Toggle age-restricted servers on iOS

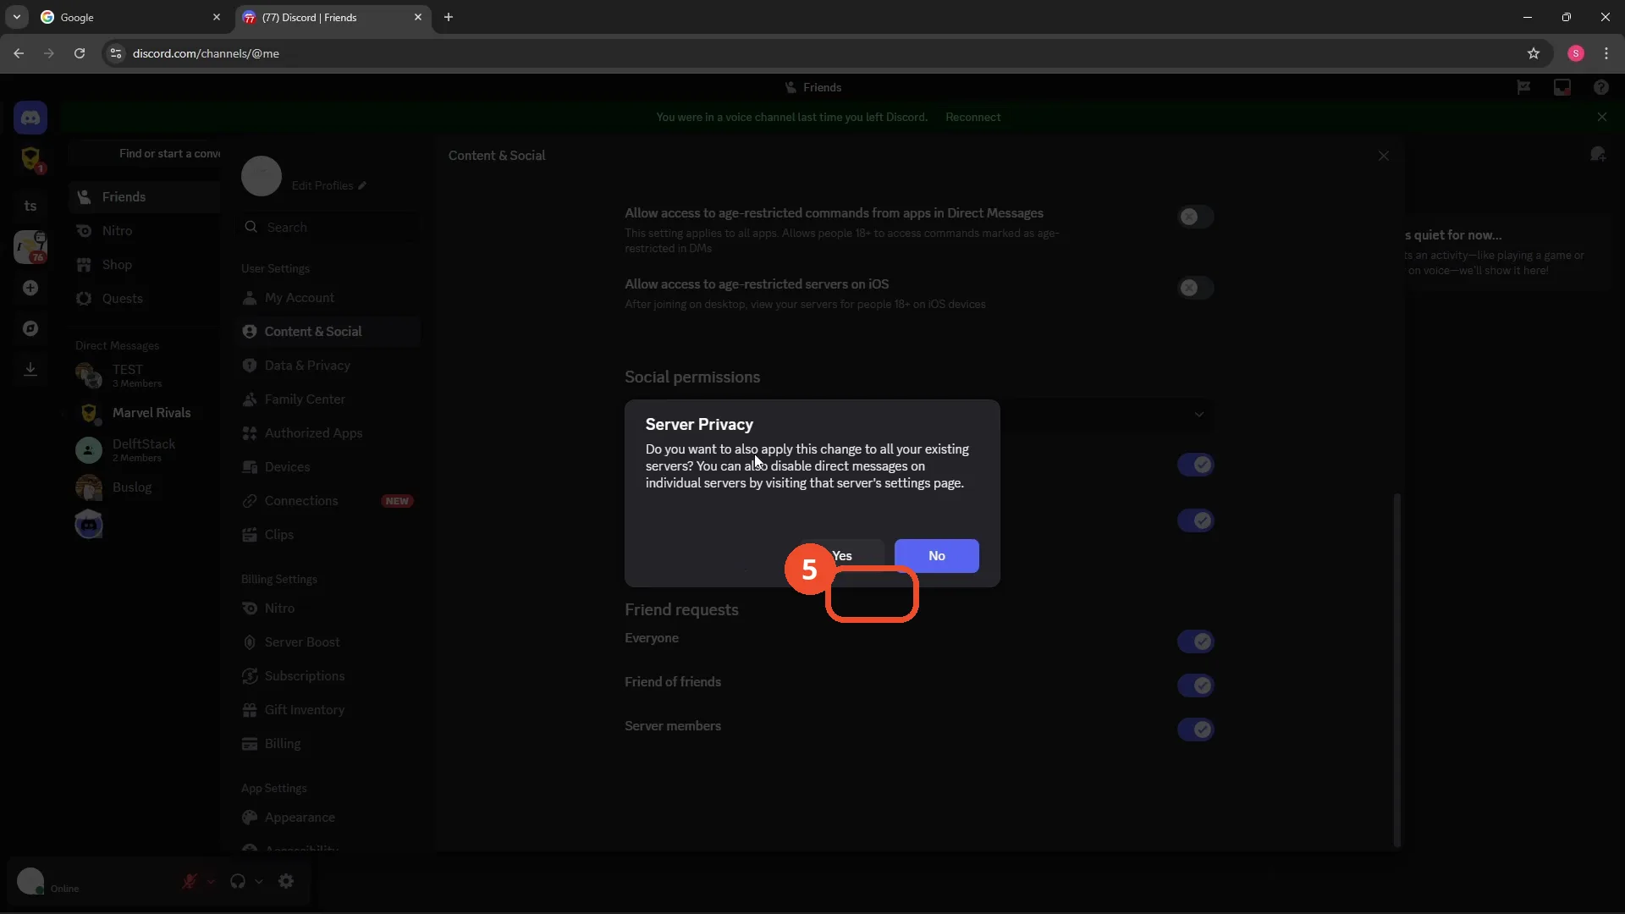[x=1195, y=288]
